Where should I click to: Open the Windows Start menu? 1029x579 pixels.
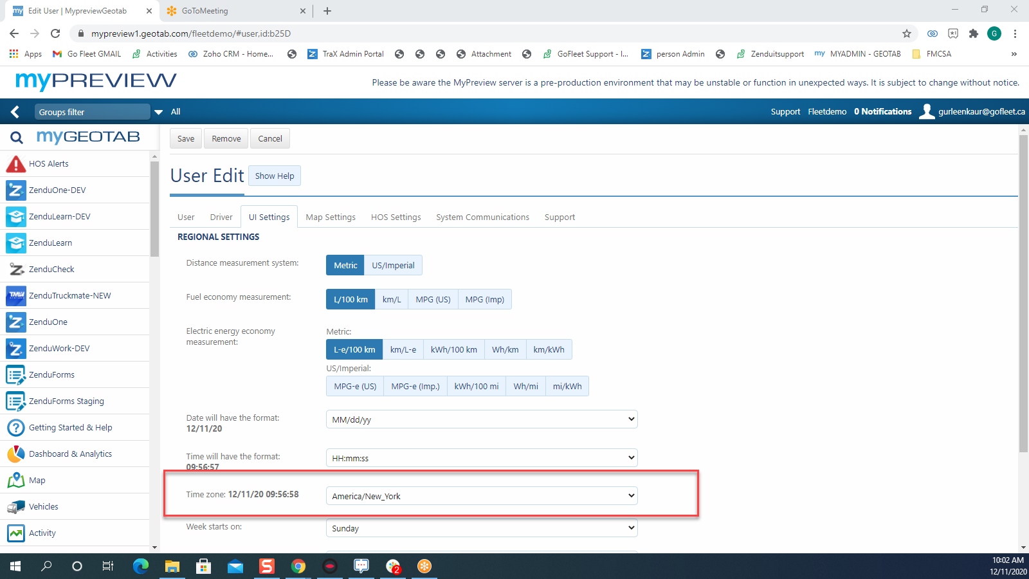click(x=15, y=566)
